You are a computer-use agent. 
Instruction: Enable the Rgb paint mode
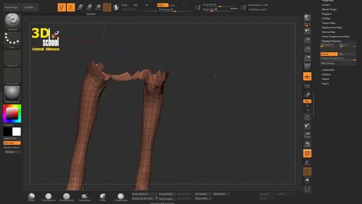(x=136, y=5)
